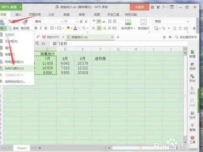The height and width of the screenshot is (152, 203).
Task: Select the Sheet1 tab
Action: (22, 148)
